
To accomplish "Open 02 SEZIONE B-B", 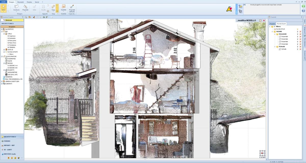I will (12, 68).
